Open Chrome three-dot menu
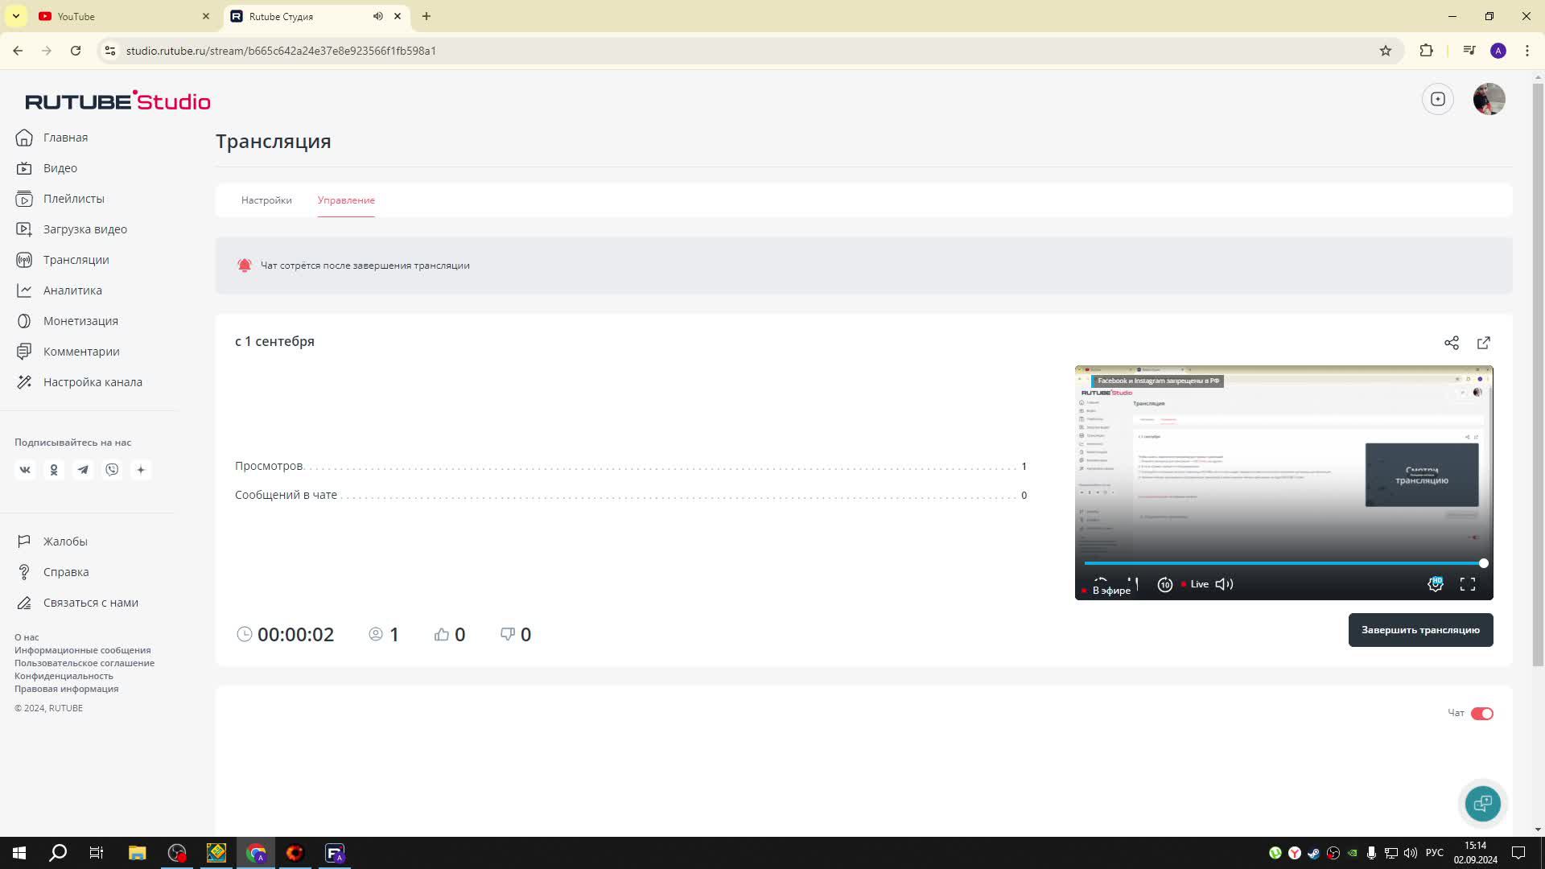1545x869 pixels. point(1527,51)
